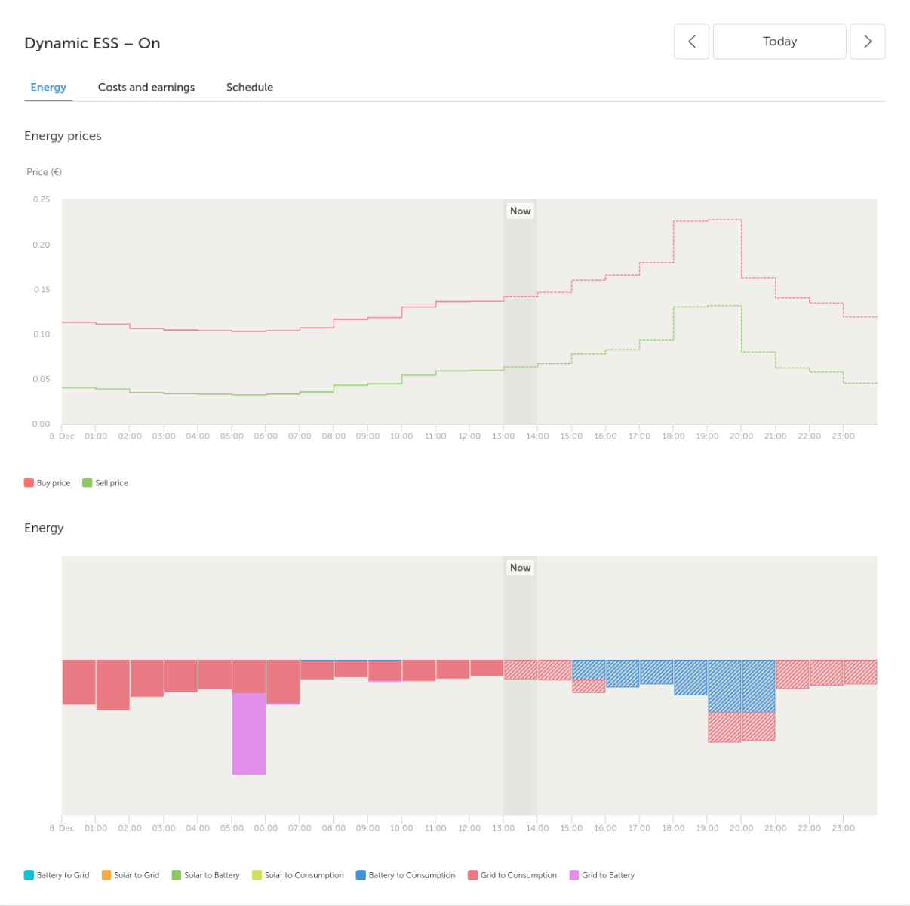This screenshot has width=910, height=906.
Task: Click Now marker in Energy prices chart
Action: point(520,211)
